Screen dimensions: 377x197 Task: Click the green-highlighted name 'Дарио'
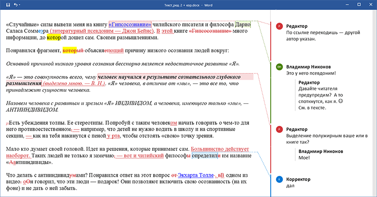[x=243, y=24]
